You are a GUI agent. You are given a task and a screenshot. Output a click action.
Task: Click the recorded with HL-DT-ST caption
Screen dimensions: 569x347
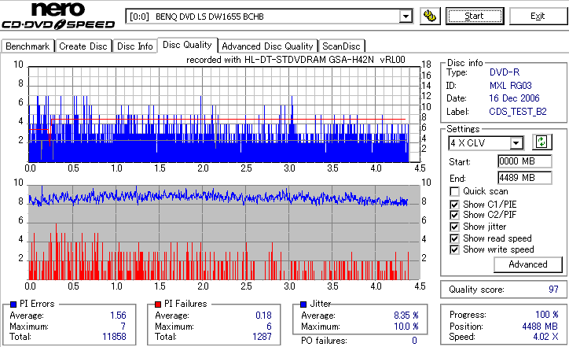(x=296, y=60)
